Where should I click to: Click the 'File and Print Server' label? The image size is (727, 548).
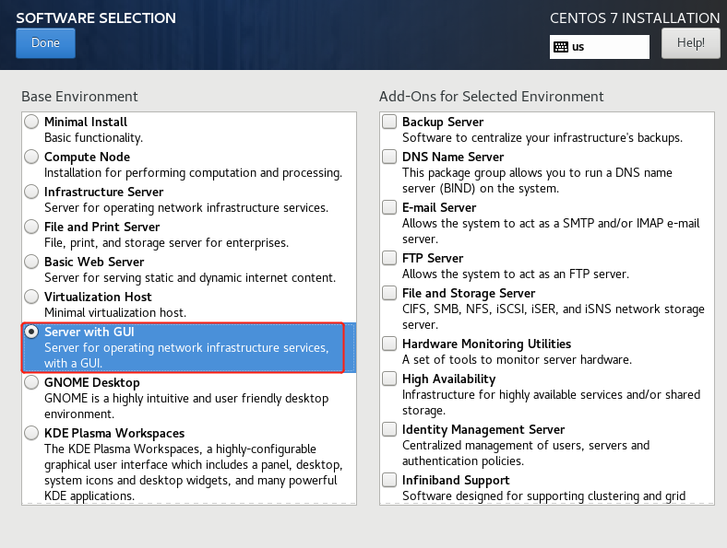coord(101,227)
